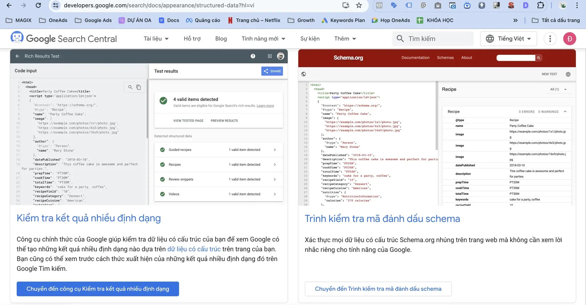Click Schema.org Schemas menu
Screen dimensions: 586x305
click(x=445, y=58)
